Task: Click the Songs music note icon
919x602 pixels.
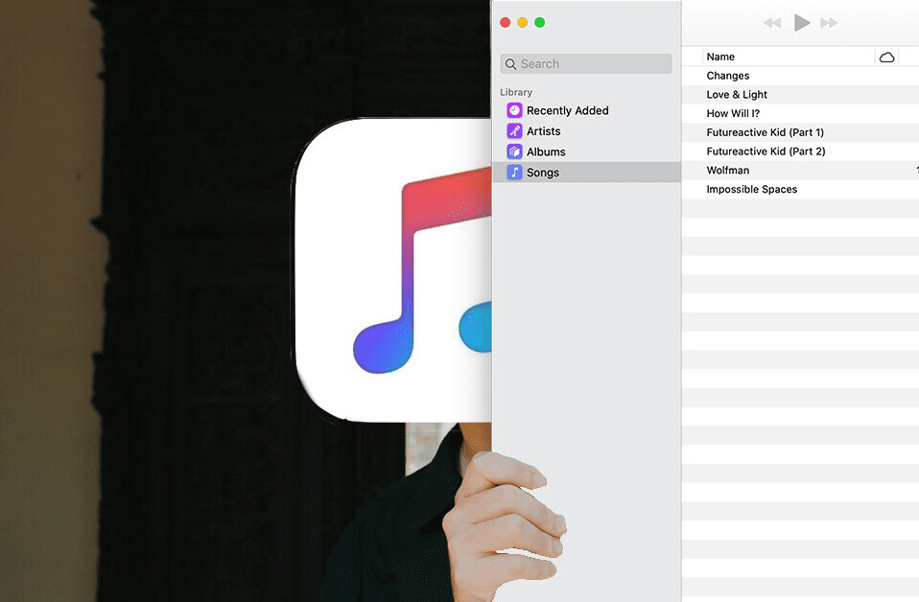Action: click(514, 173)
